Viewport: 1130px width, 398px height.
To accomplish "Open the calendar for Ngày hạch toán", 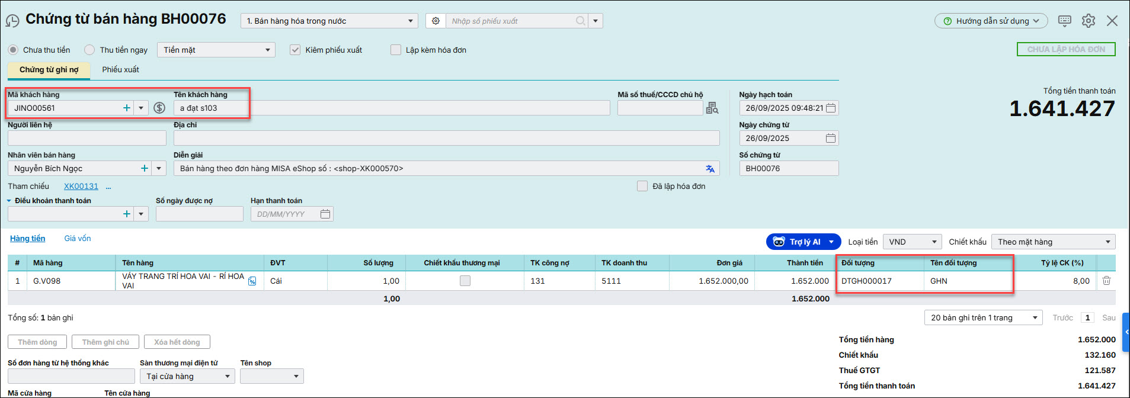I will pyautogui.click(x=831, y=108).
